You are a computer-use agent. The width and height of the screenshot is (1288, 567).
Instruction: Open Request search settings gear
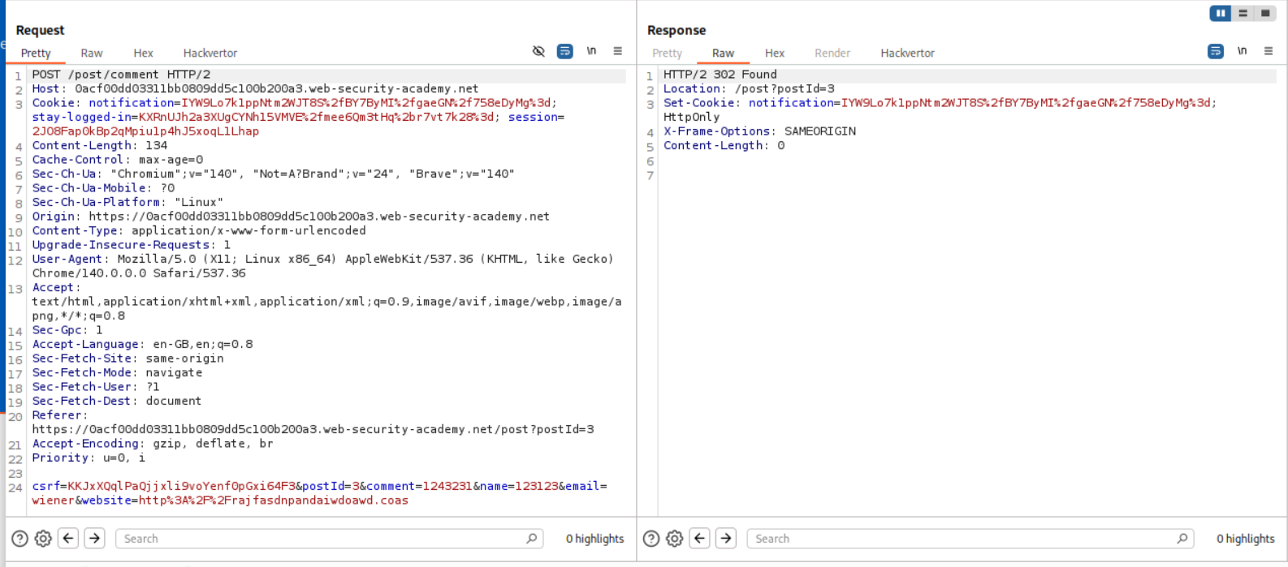point(43,539)
